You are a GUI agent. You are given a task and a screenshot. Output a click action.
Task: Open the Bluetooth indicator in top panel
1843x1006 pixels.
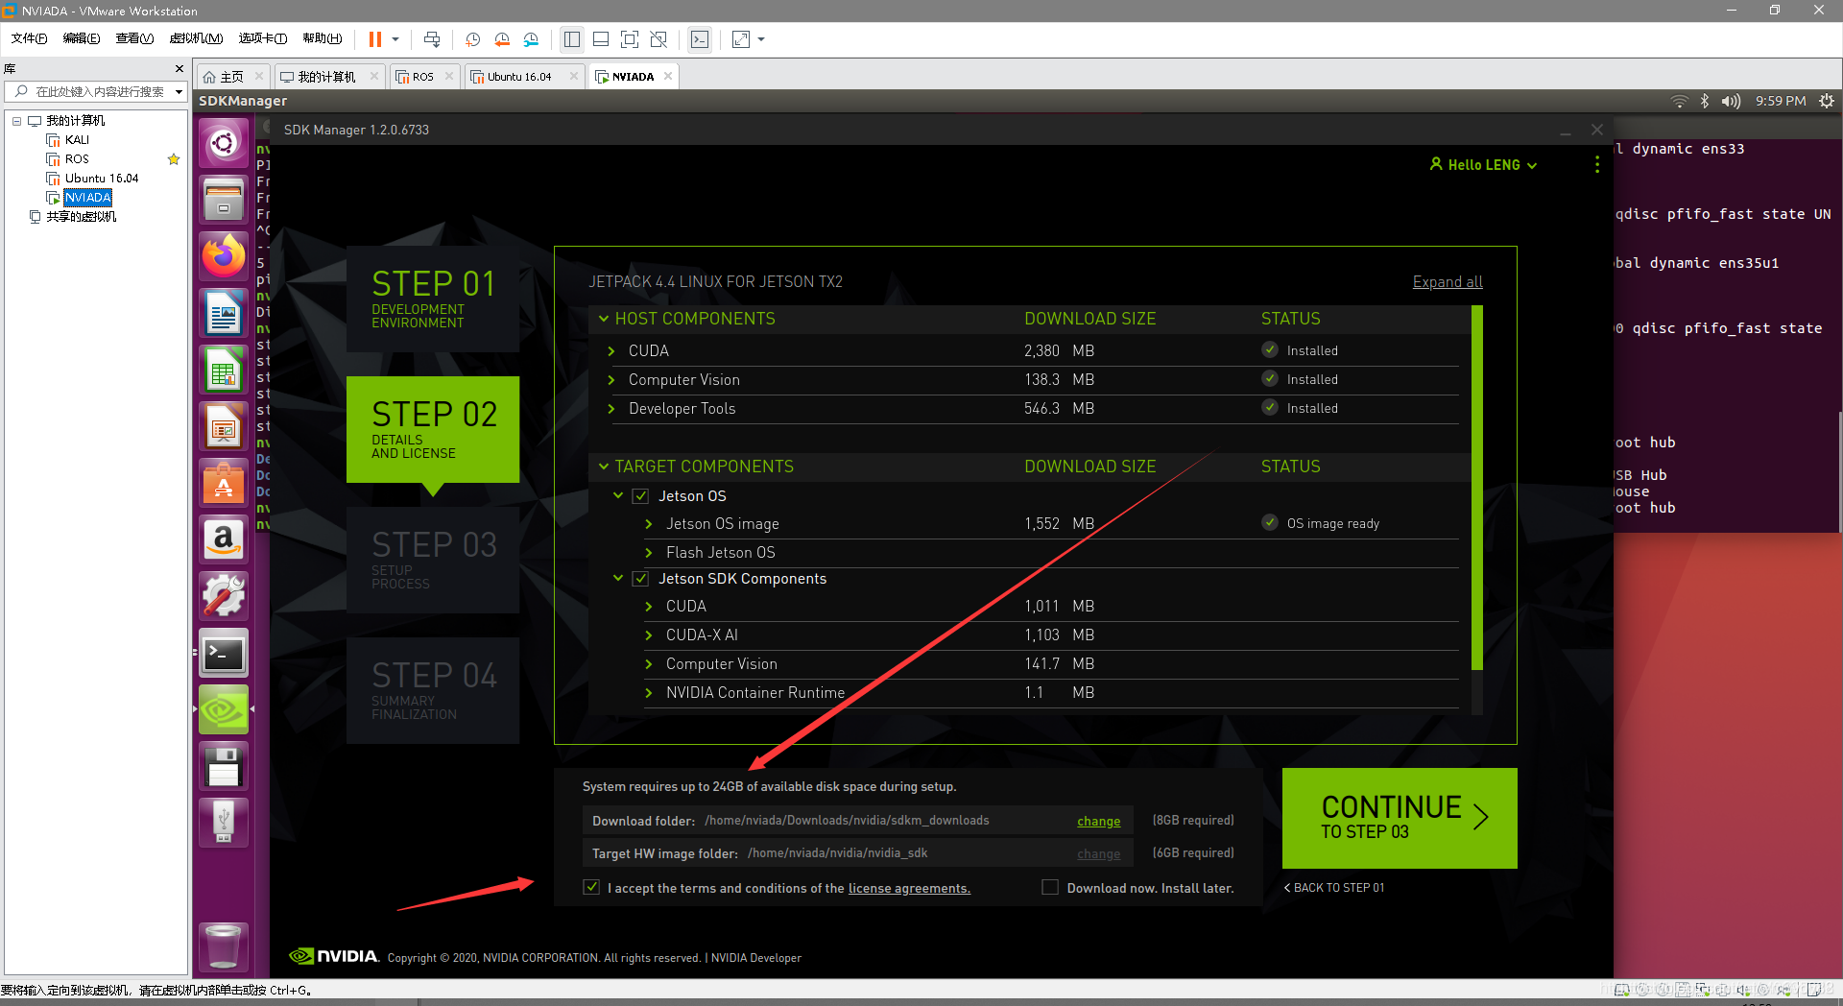pos(1705,101)
